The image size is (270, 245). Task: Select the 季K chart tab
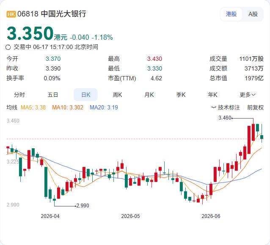point(181,95)
